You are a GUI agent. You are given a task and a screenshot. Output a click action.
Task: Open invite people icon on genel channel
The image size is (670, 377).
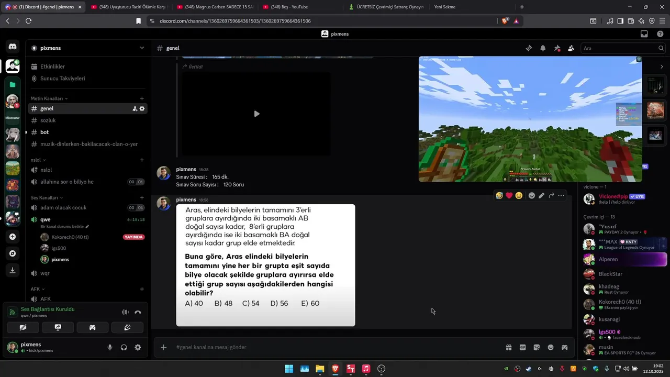pyautogui.click(x=135, y=108)
